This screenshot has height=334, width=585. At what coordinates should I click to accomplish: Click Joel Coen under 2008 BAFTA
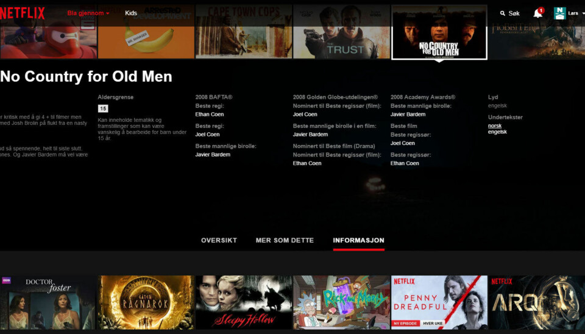[207, 134]
